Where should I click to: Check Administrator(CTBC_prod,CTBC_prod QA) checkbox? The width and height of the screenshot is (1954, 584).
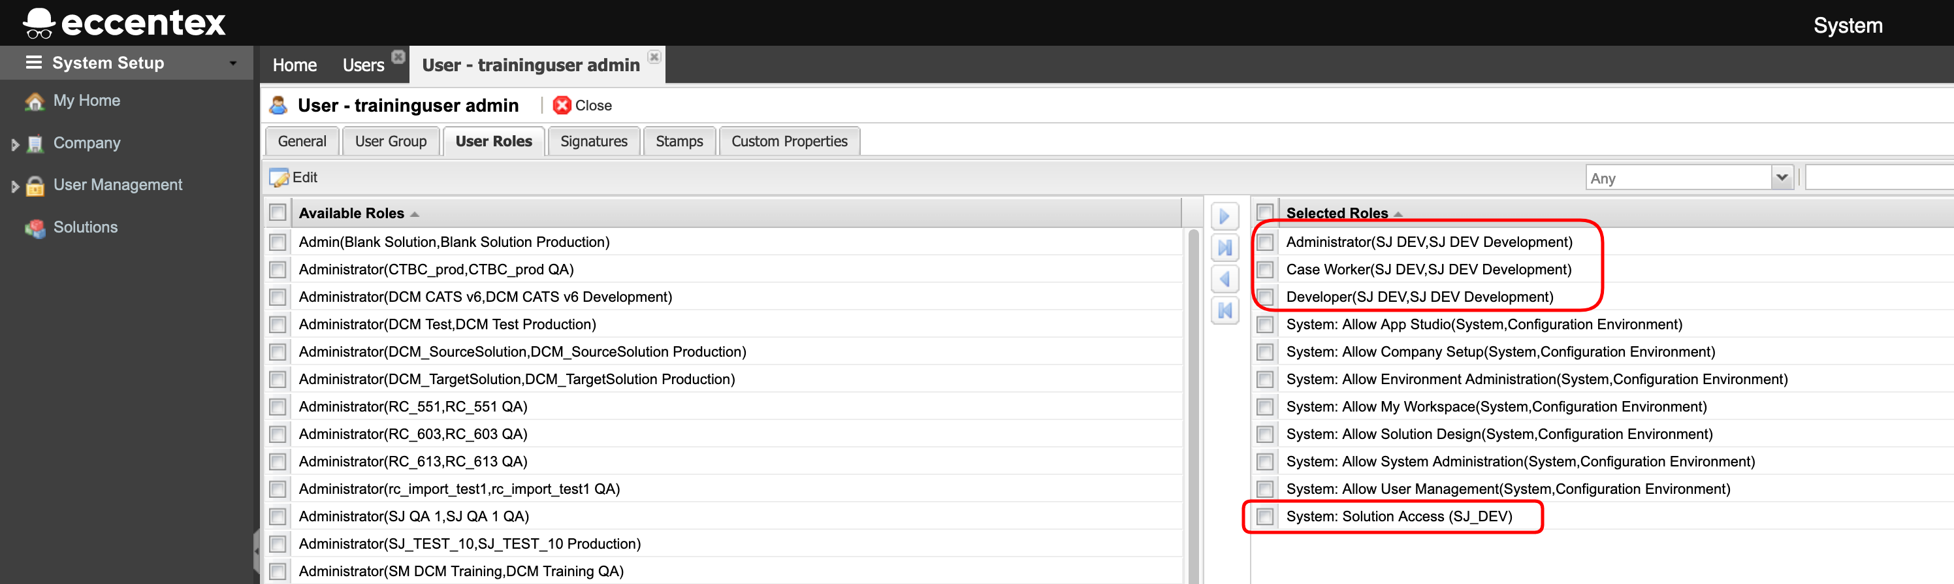[278, 269]
